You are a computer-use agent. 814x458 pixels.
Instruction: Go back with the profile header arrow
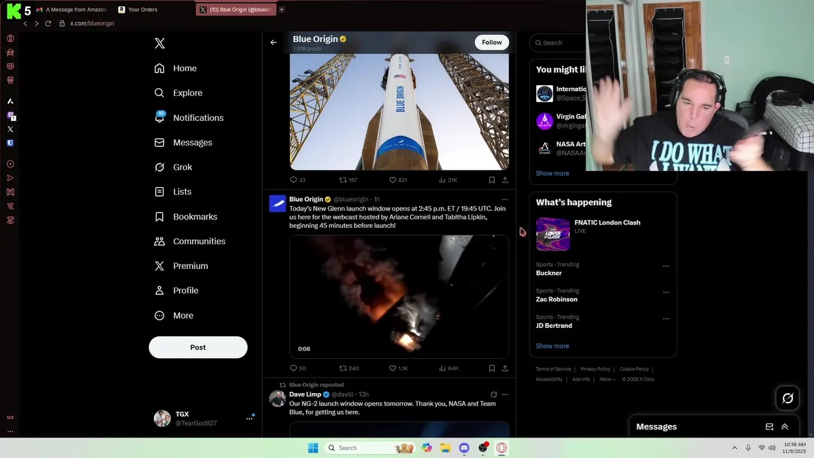click(x=273, y=43)
